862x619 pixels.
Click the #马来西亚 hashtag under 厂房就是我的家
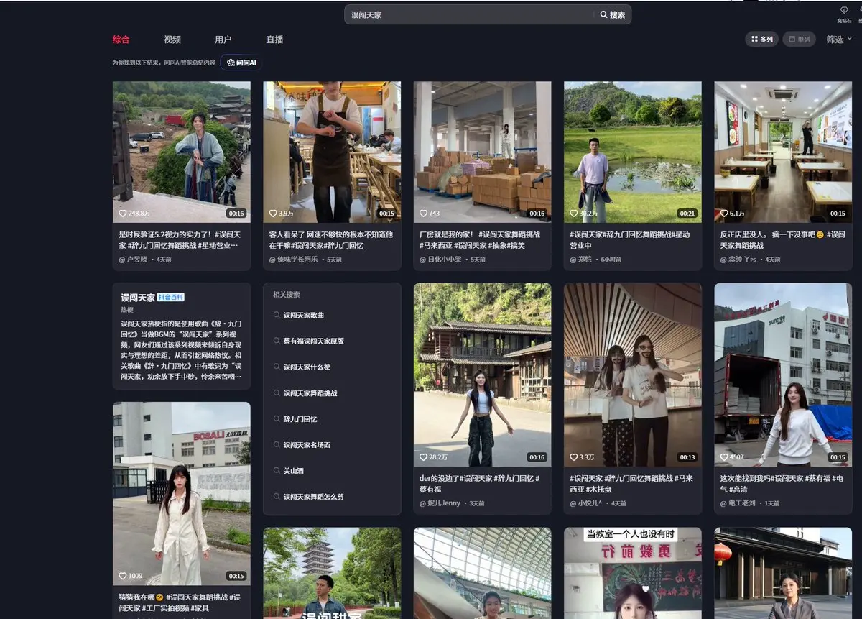click(x=436, y=245)
